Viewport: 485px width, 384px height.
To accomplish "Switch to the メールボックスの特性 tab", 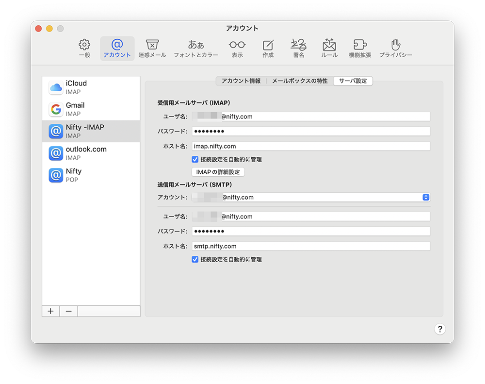I will [300, 81].
